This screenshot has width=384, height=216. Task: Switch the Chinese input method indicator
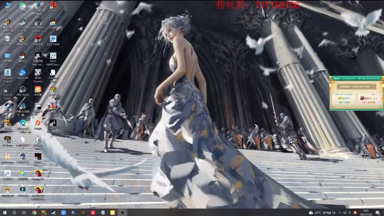coord(349,213)
